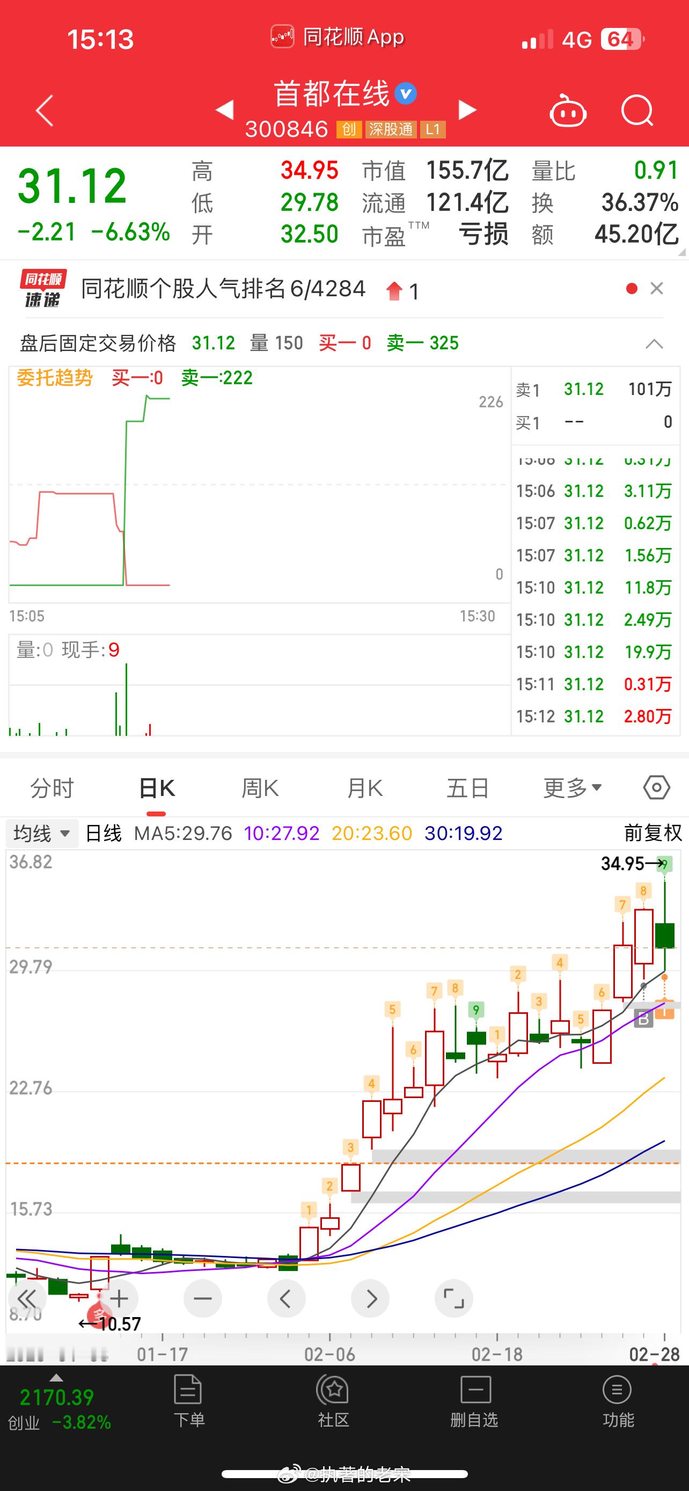Viewport: 689px width, 1491px height.
Task: Open the 更多 period dropdown
Action: click(x=573, y=788)
